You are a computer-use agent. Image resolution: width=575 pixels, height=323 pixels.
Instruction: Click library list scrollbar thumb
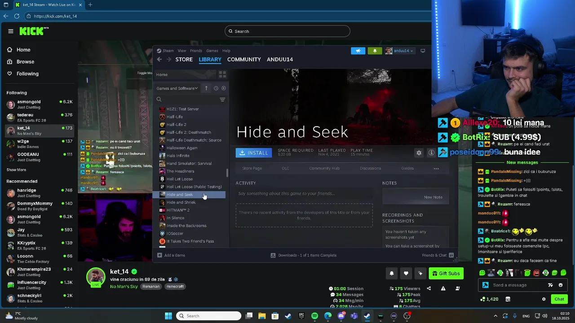[227, 173]
